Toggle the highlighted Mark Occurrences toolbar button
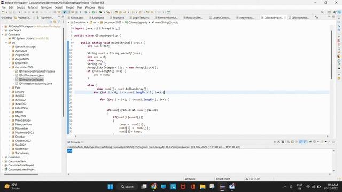Screen dimensions: 342x192 (64, 12)
